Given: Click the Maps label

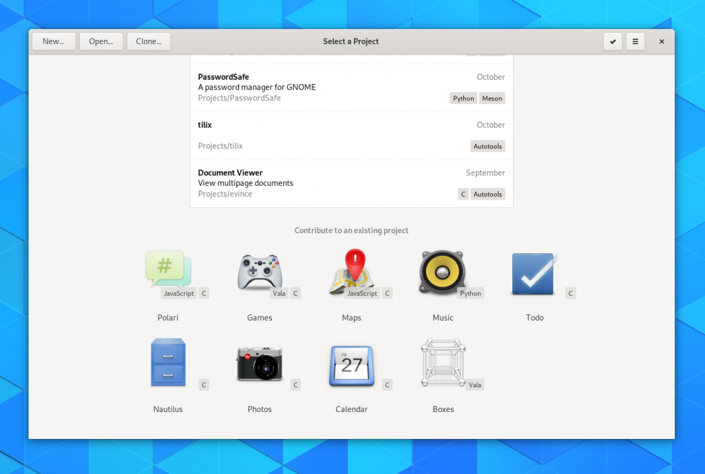Looking at the screenshot, I should [x=352, y=318].
